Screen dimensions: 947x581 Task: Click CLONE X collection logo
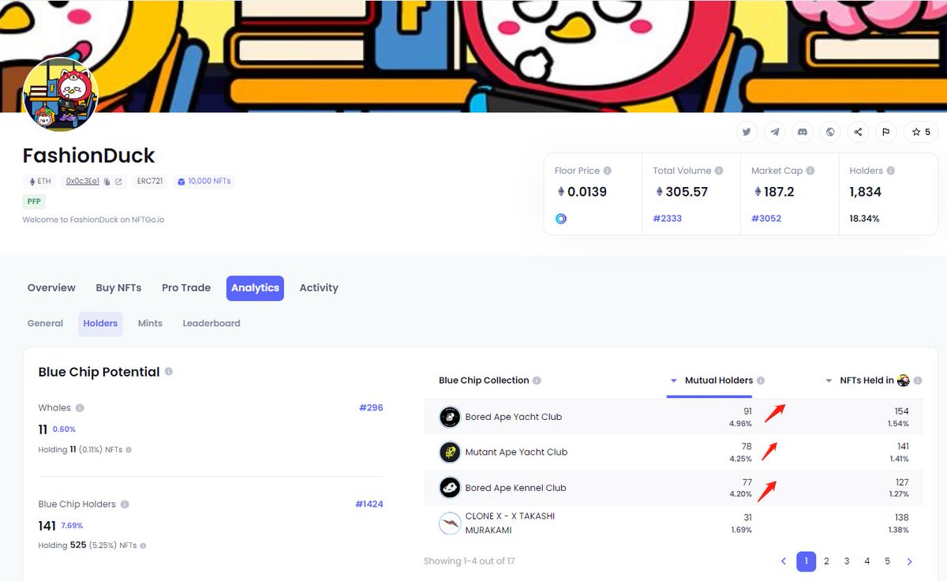pos(450,523)
